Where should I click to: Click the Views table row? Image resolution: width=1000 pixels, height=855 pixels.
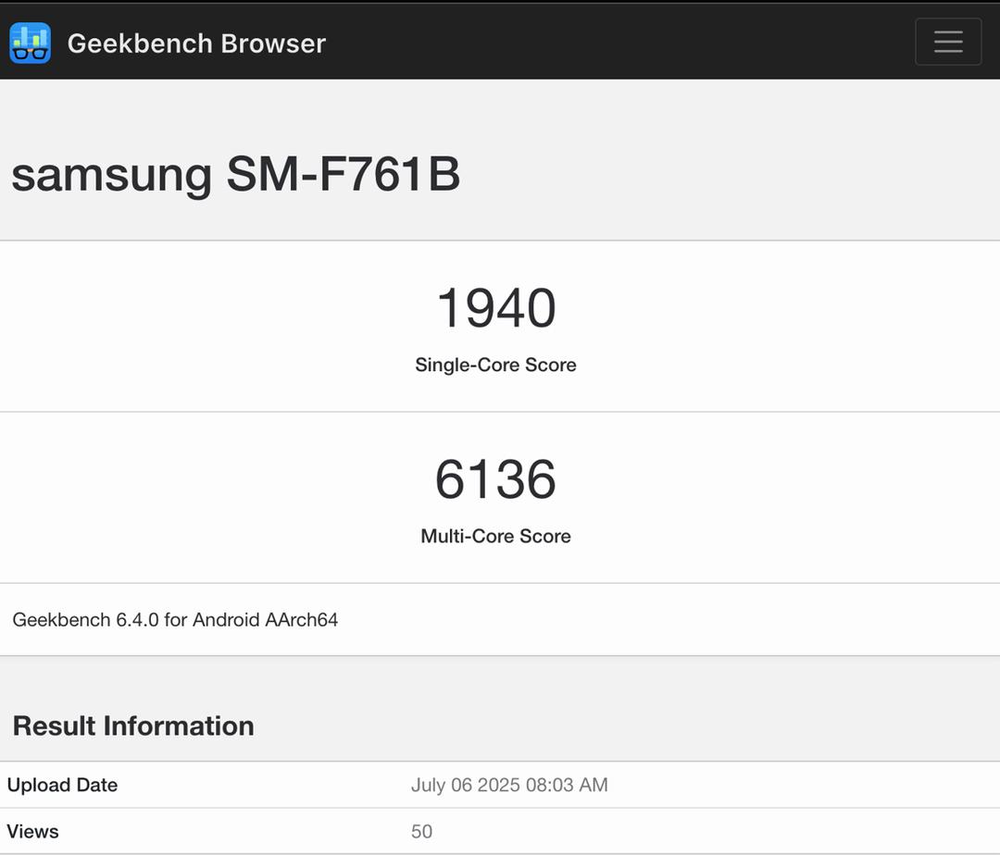coord(500,832)
